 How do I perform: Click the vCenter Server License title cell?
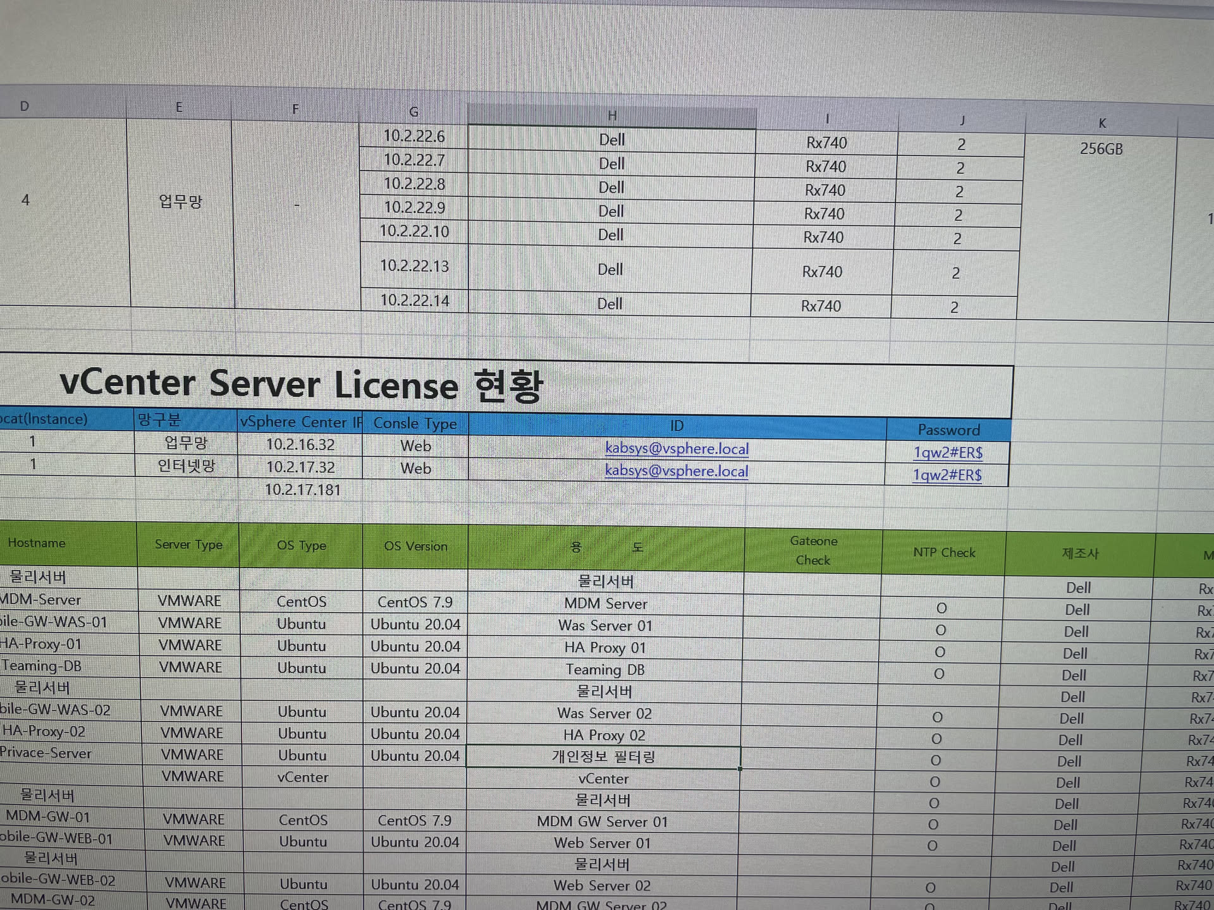[301, 385]
